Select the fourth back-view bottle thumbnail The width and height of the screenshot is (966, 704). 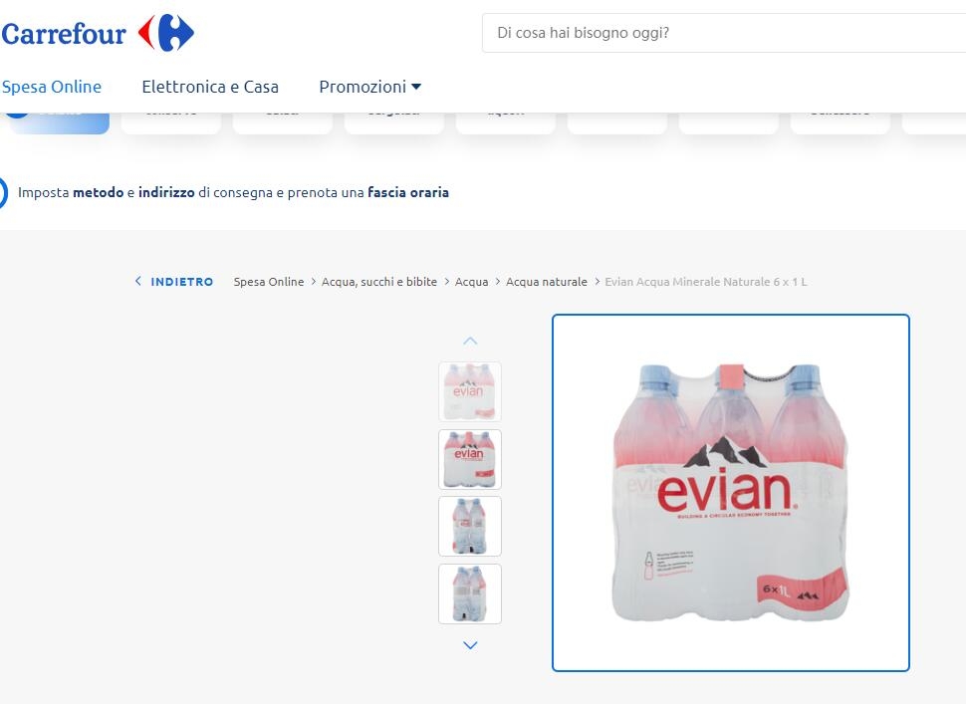(470, 593)
